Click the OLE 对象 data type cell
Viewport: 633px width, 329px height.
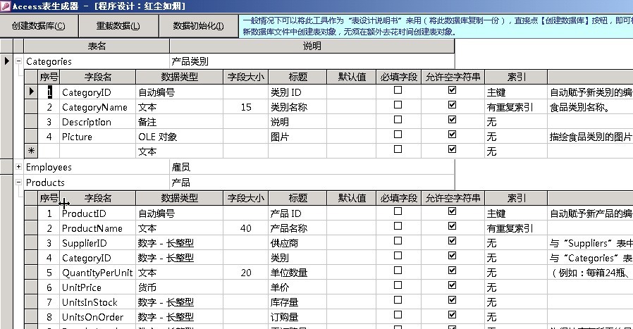tap(179, 137)
